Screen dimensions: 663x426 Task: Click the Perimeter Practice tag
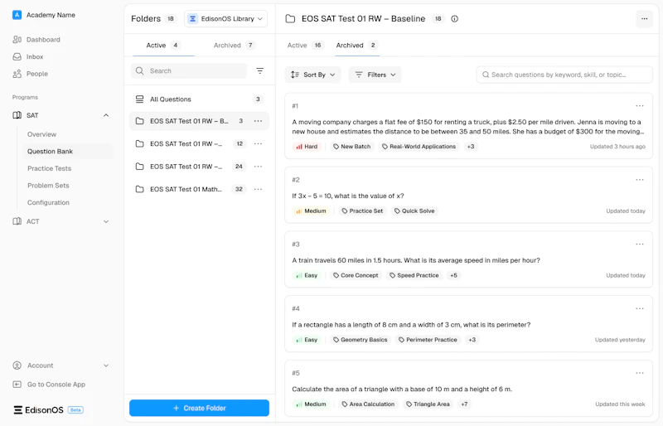[428, 340]
